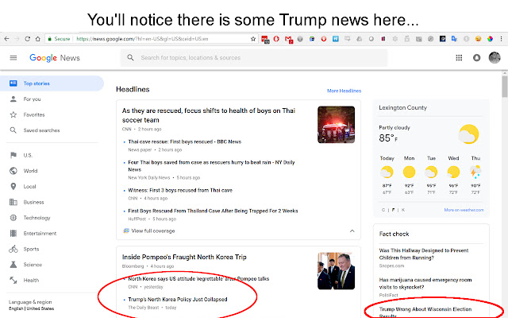Open the Google apps grid
Image resolution: width=508 pixels, height=318 pixels.
459,58
